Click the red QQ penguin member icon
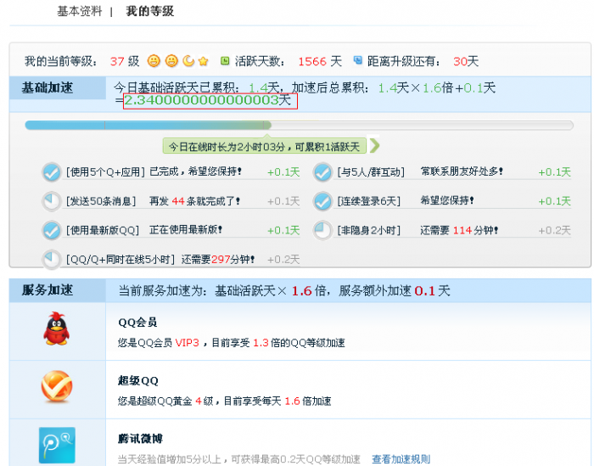This screenshot has height=466, width=594. tap(57, 328)
